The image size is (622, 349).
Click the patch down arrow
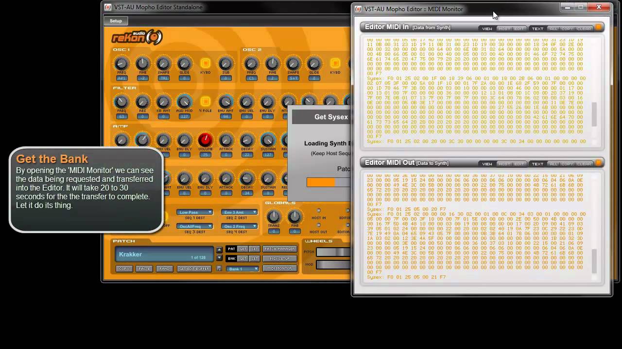coord(219,258)
